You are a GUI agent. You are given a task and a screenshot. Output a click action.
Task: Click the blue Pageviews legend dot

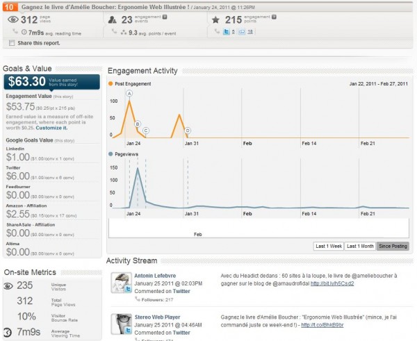point(111,154)
